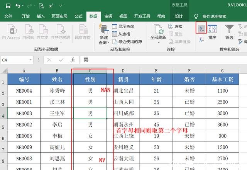Select row 4 header

pyautogui.click(x=3, y=113)
